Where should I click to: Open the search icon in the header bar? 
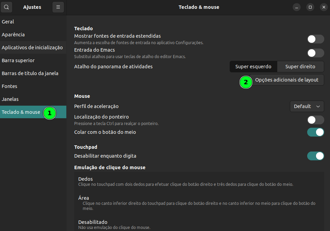(x=6, y=7)
